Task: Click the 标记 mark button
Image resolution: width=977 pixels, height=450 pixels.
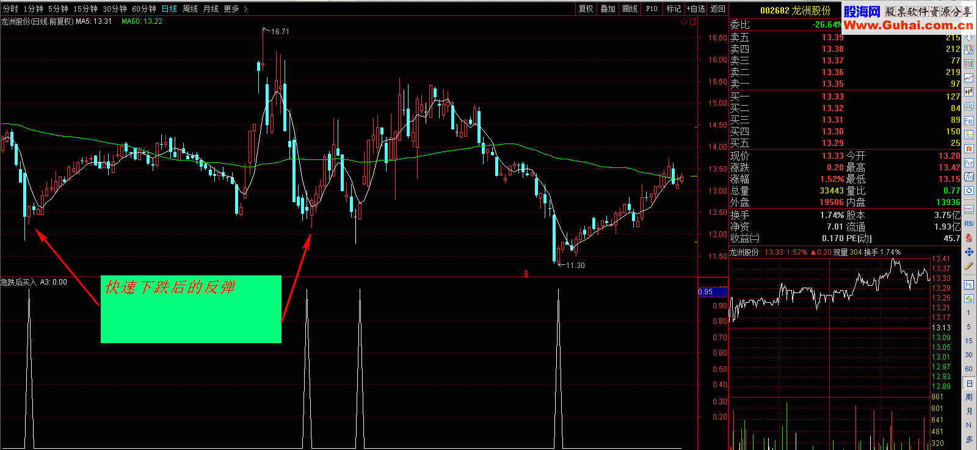Action: 674,9
